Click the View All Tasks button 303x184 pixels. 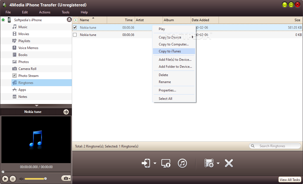pos(290,180)
